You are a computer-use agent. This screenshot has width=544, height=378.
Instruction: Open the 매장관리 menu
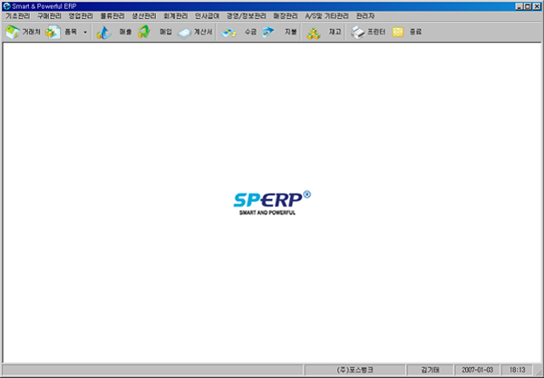pos(286,16)
